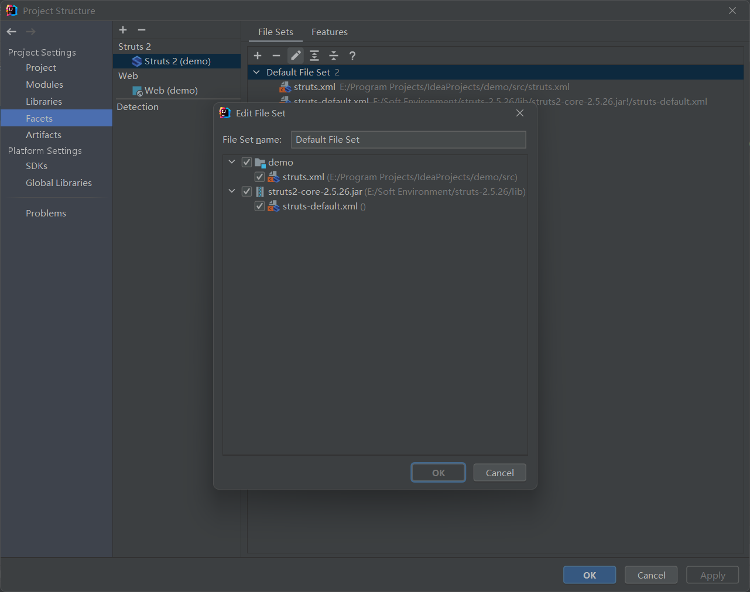Expand all file sets icon
Image resolution: width=750 pixels, height=592 pixels.
(x=314, y=56)
